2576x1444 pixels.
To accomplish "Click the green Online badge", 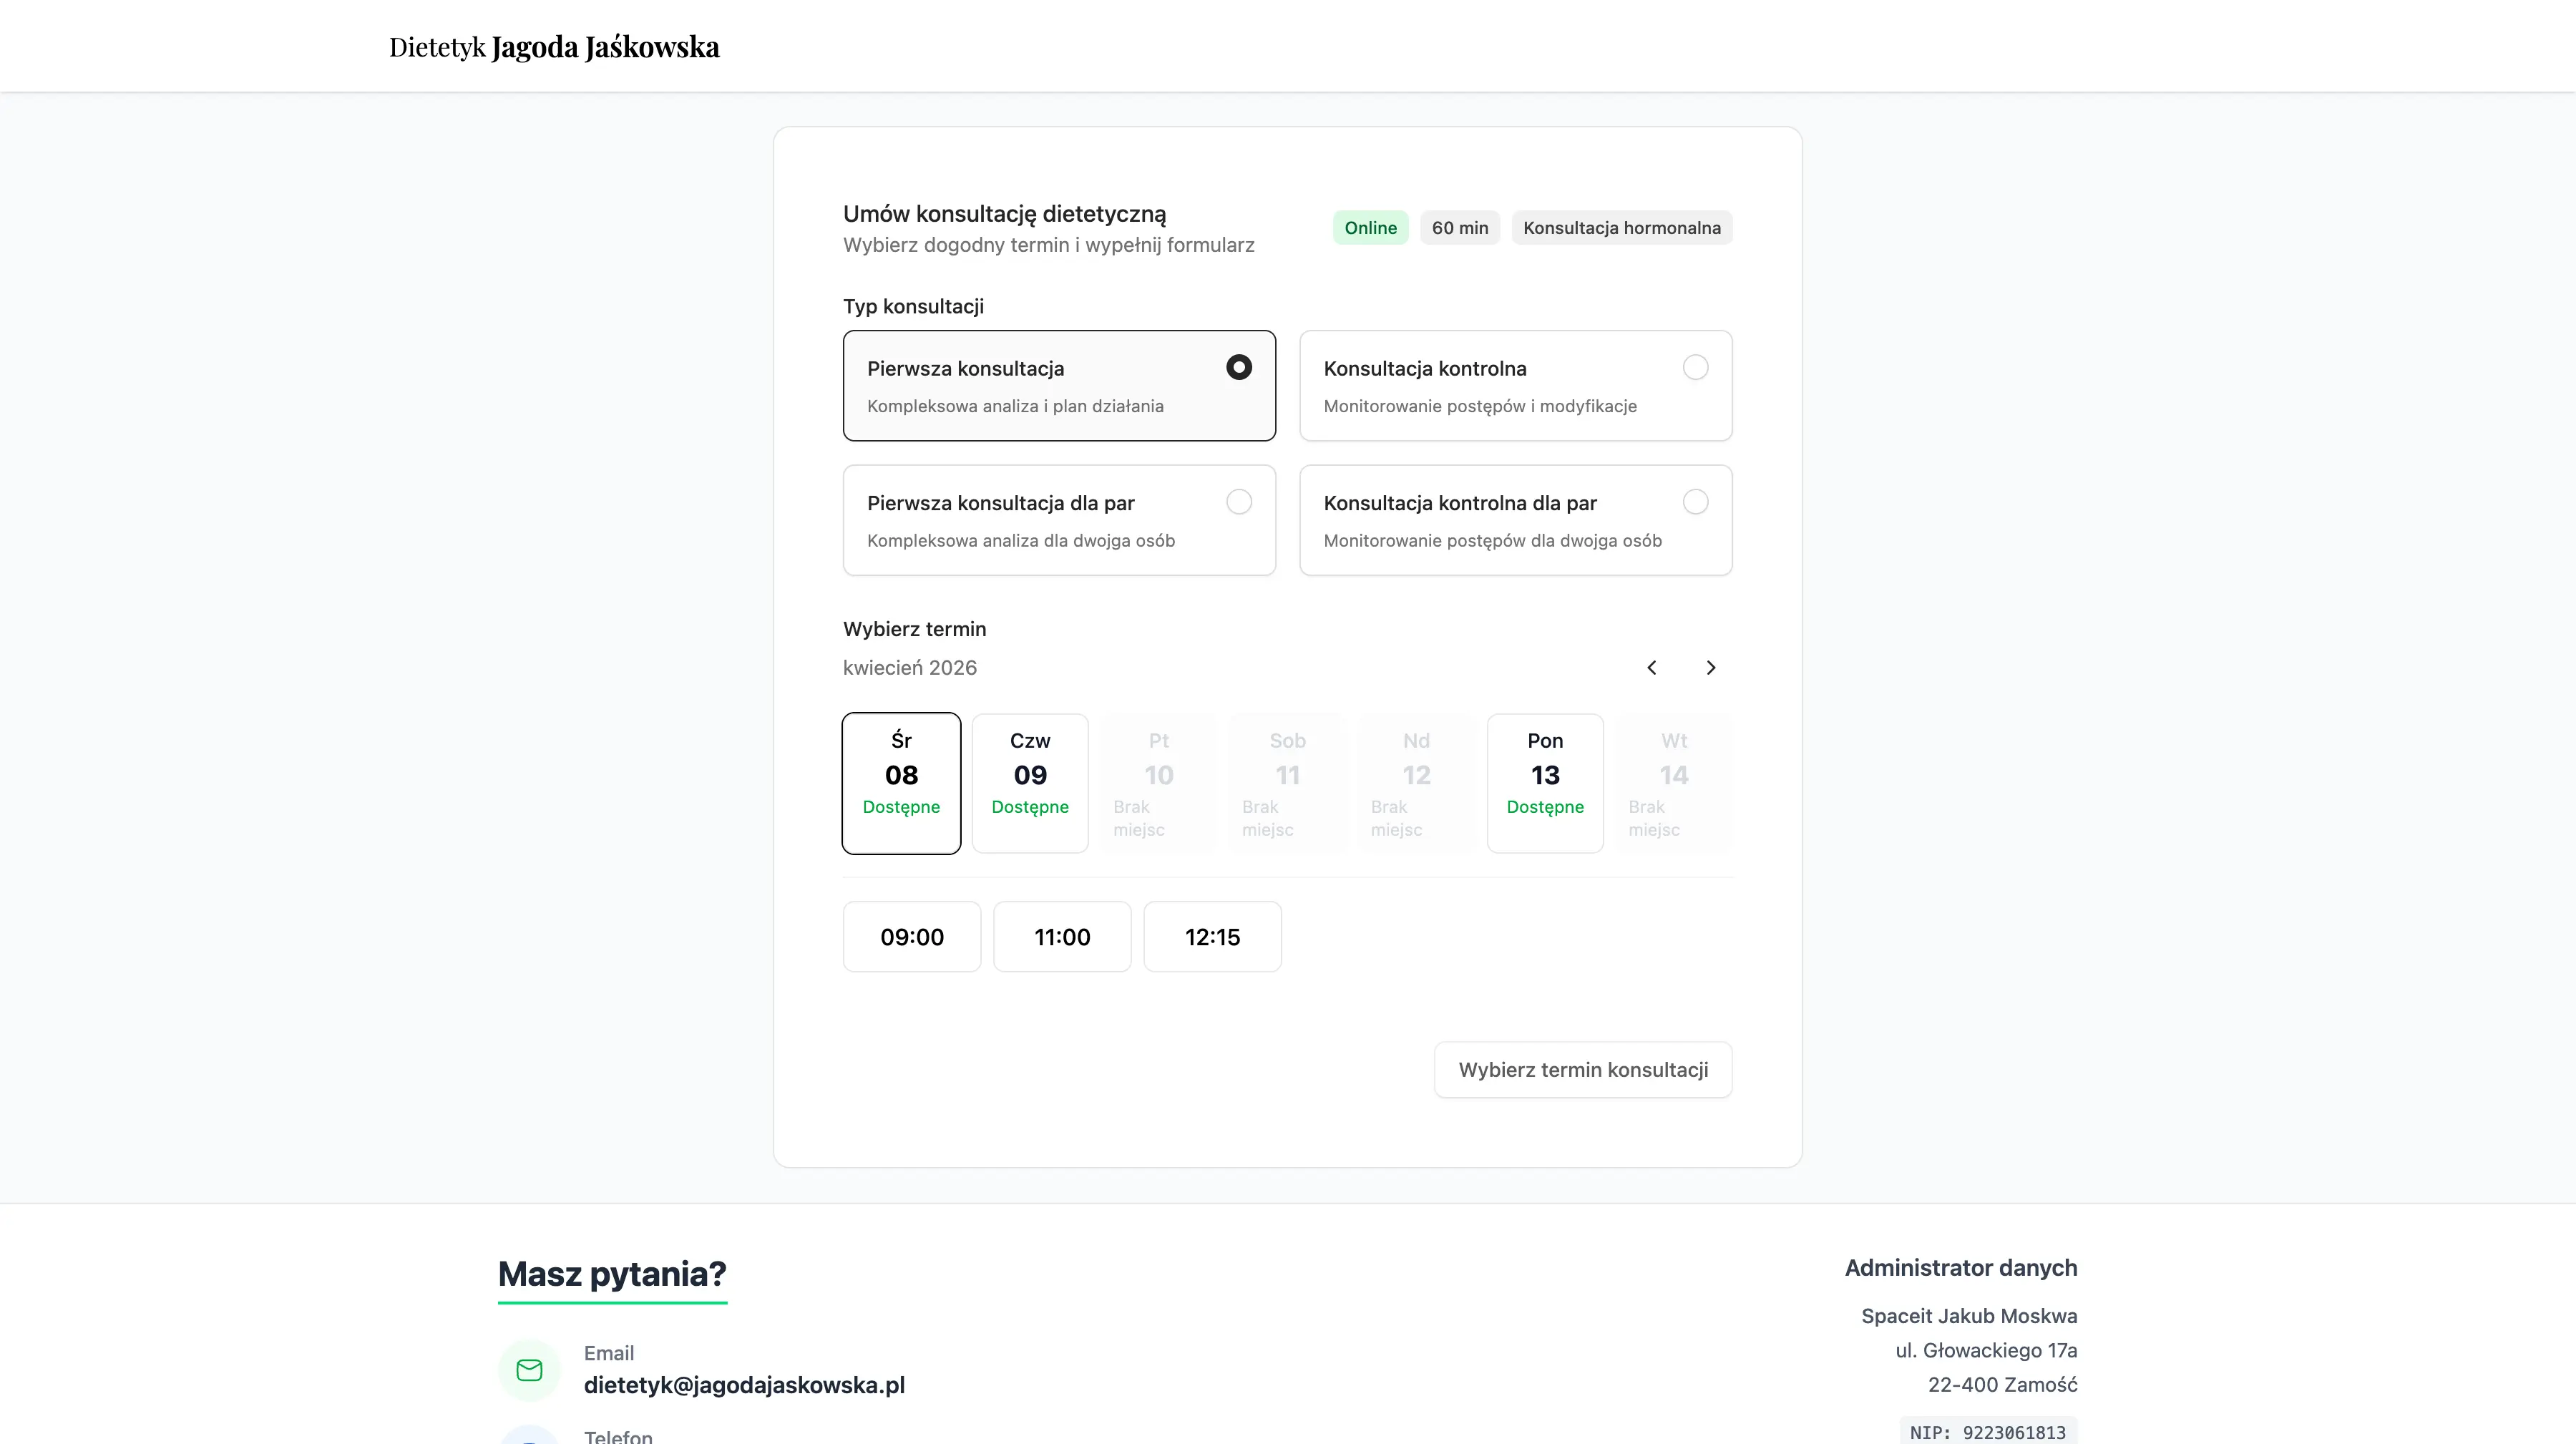I will [1370, 227].
